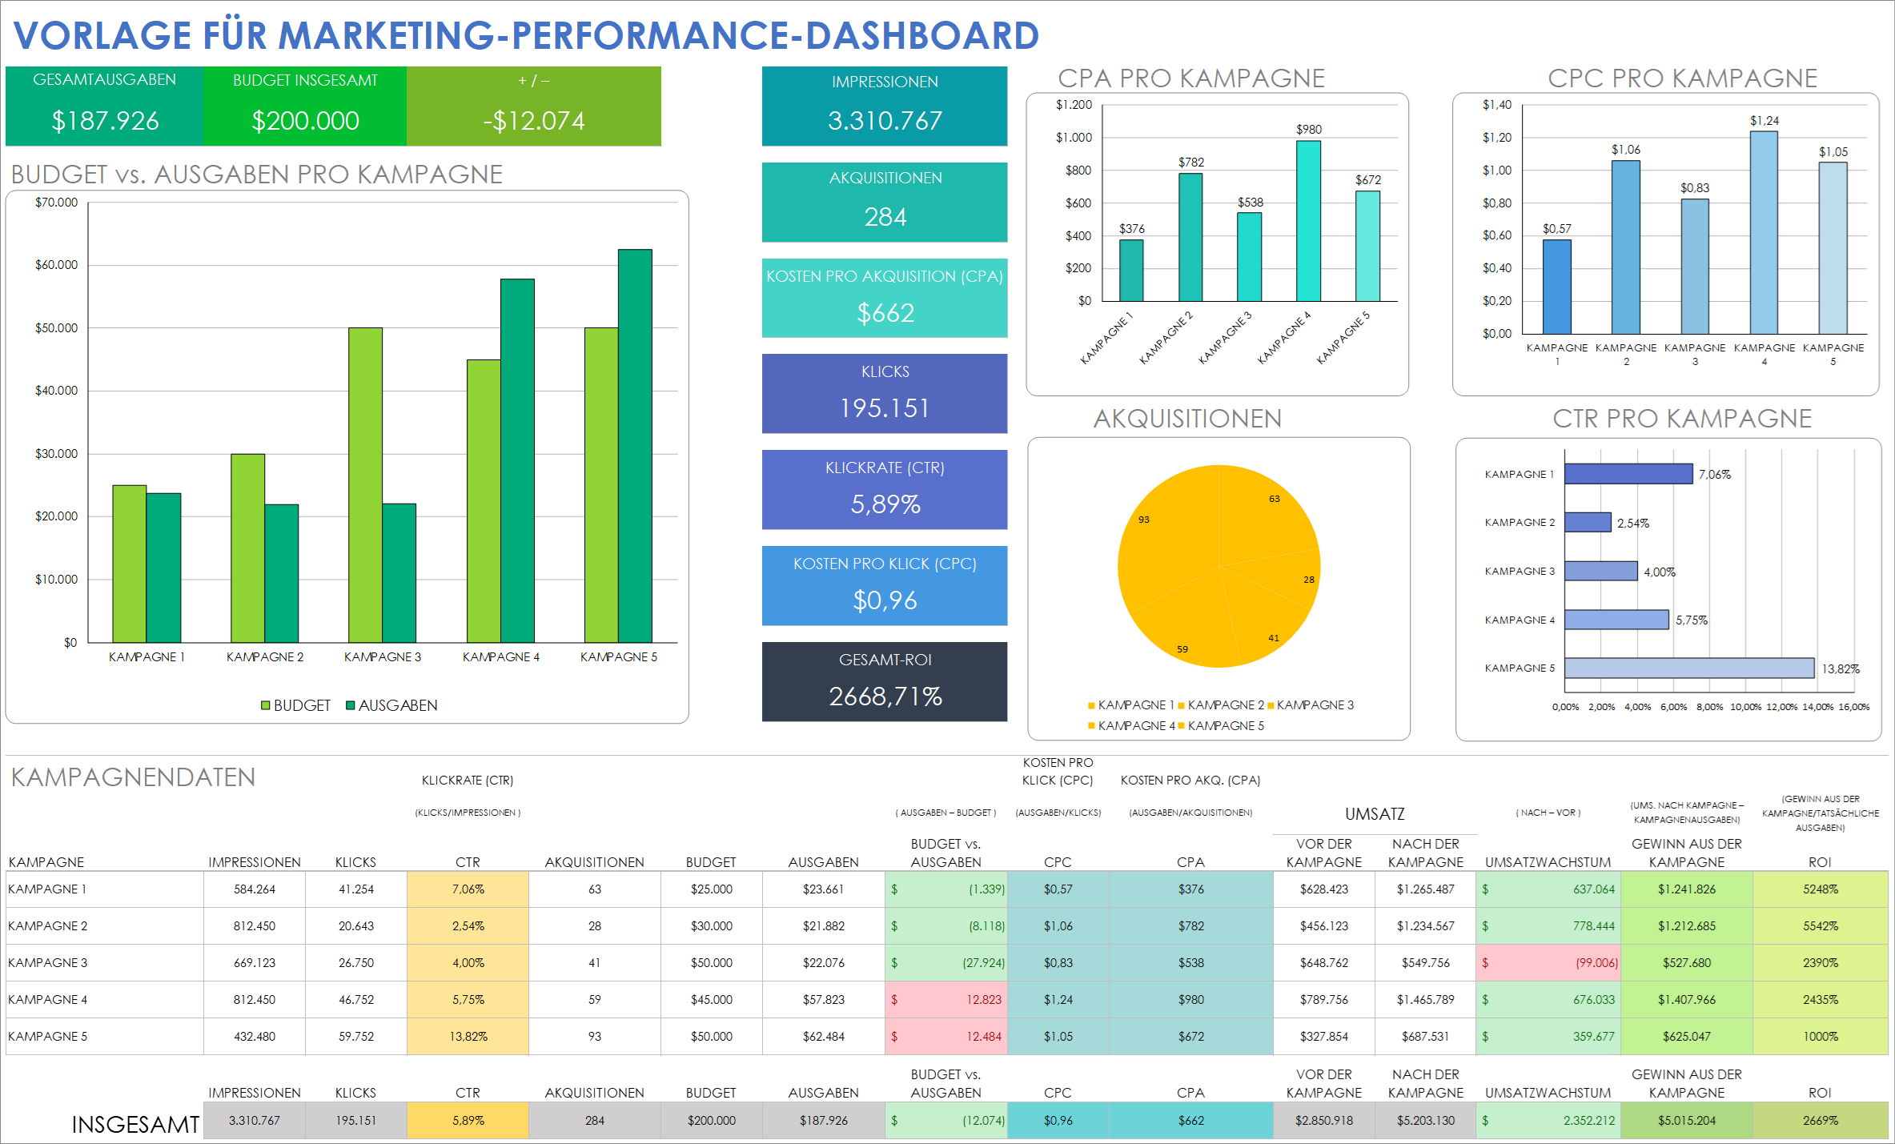Click the ROI cell 1000% for KAMPAGNE 5

(1821, 1037)
